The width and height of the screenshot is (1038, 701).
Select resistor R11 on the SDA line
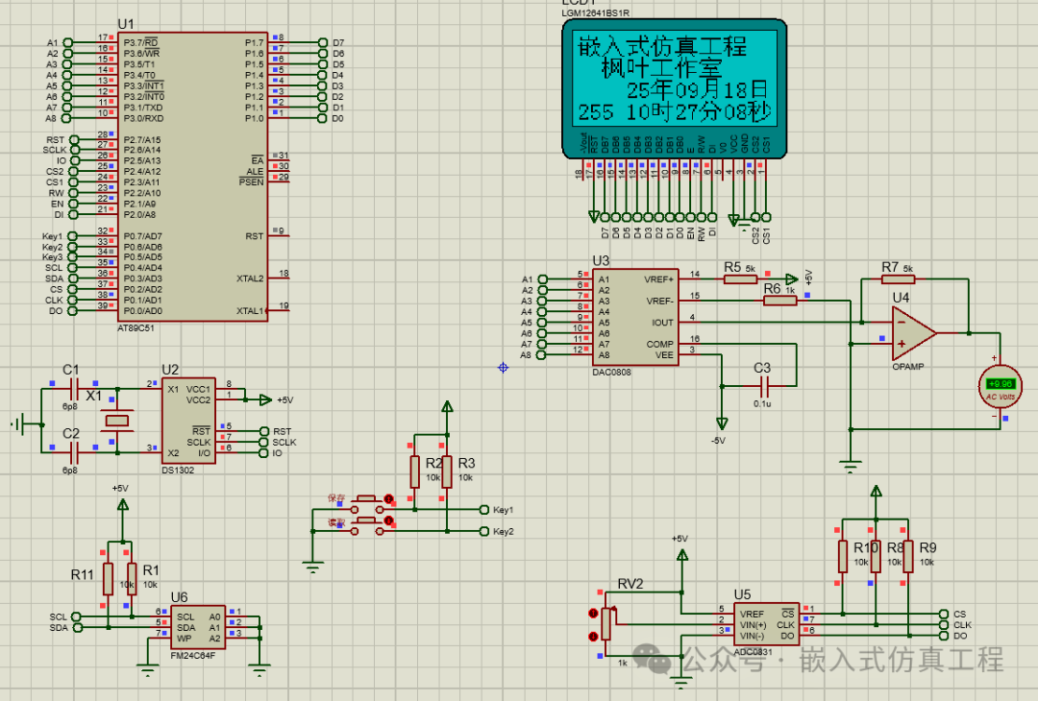[x=108, y=579]
